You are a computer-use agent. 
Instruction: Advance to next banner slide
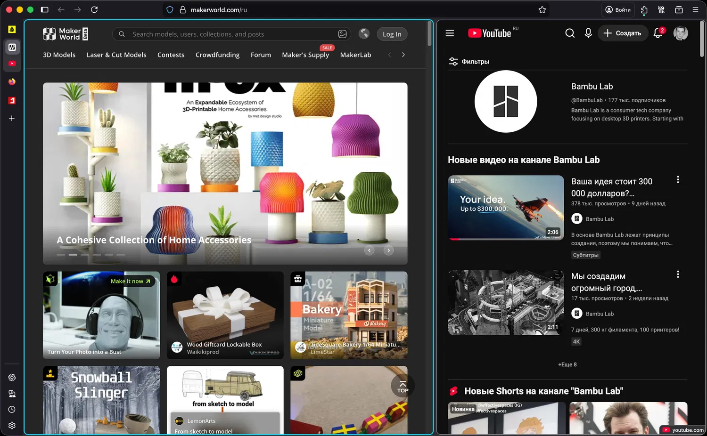click(388, 250)
